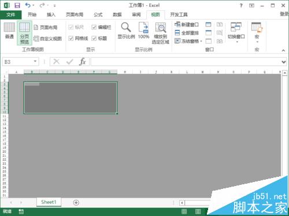The height and width of the screenshot is (216, 289).
Task: Toggle the 编辑栏 (Formula Bar) checkbox
Action: click(94, 27)
